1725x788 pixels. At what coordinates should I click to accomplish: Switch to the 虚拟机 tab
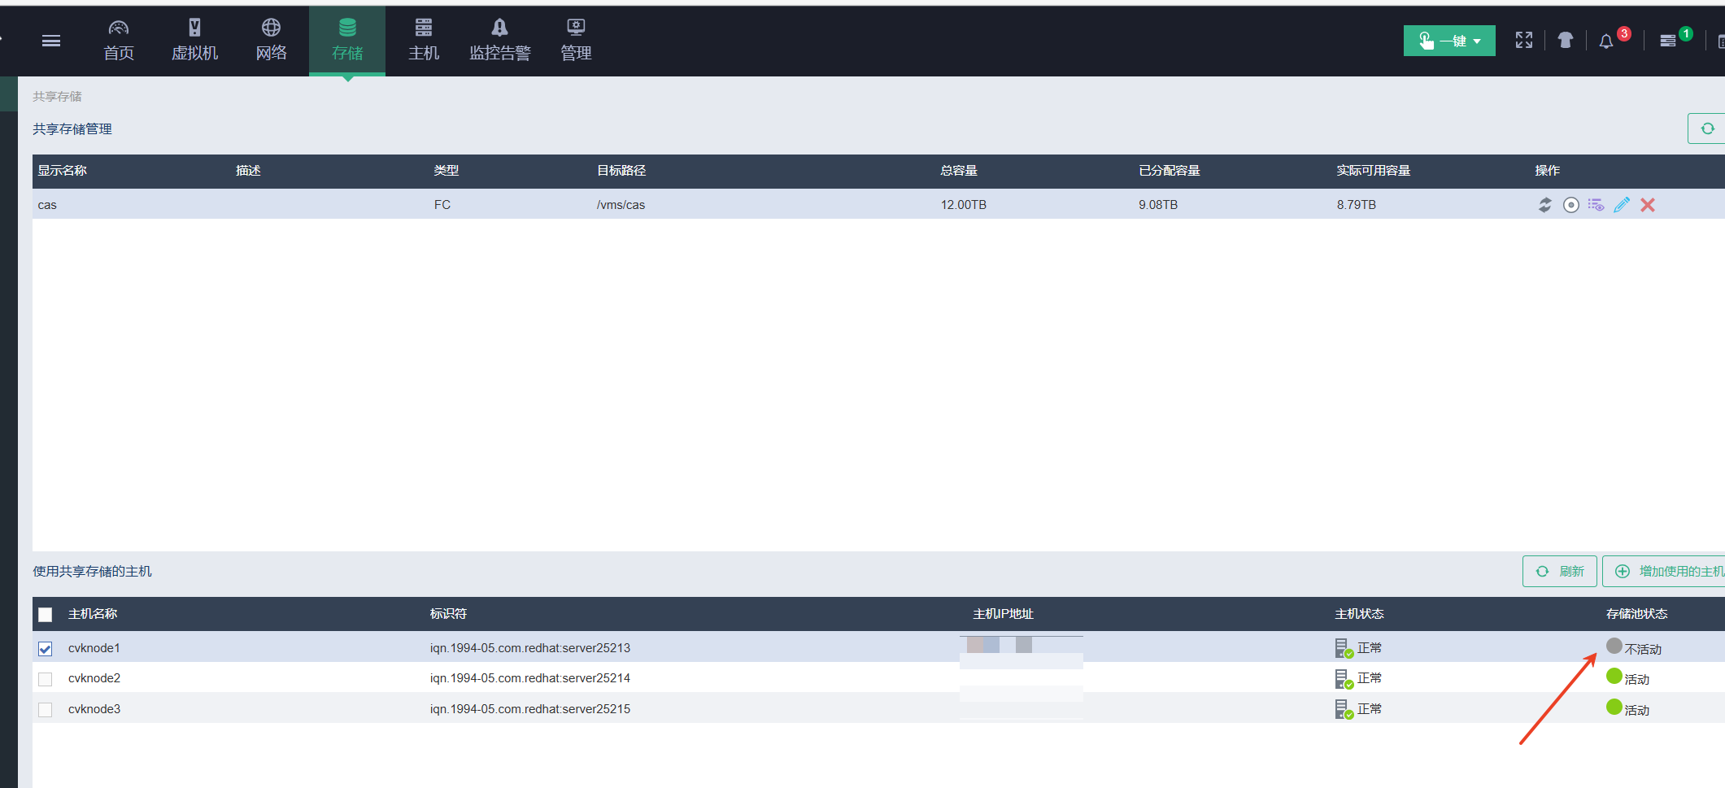(x=194, y=41)
